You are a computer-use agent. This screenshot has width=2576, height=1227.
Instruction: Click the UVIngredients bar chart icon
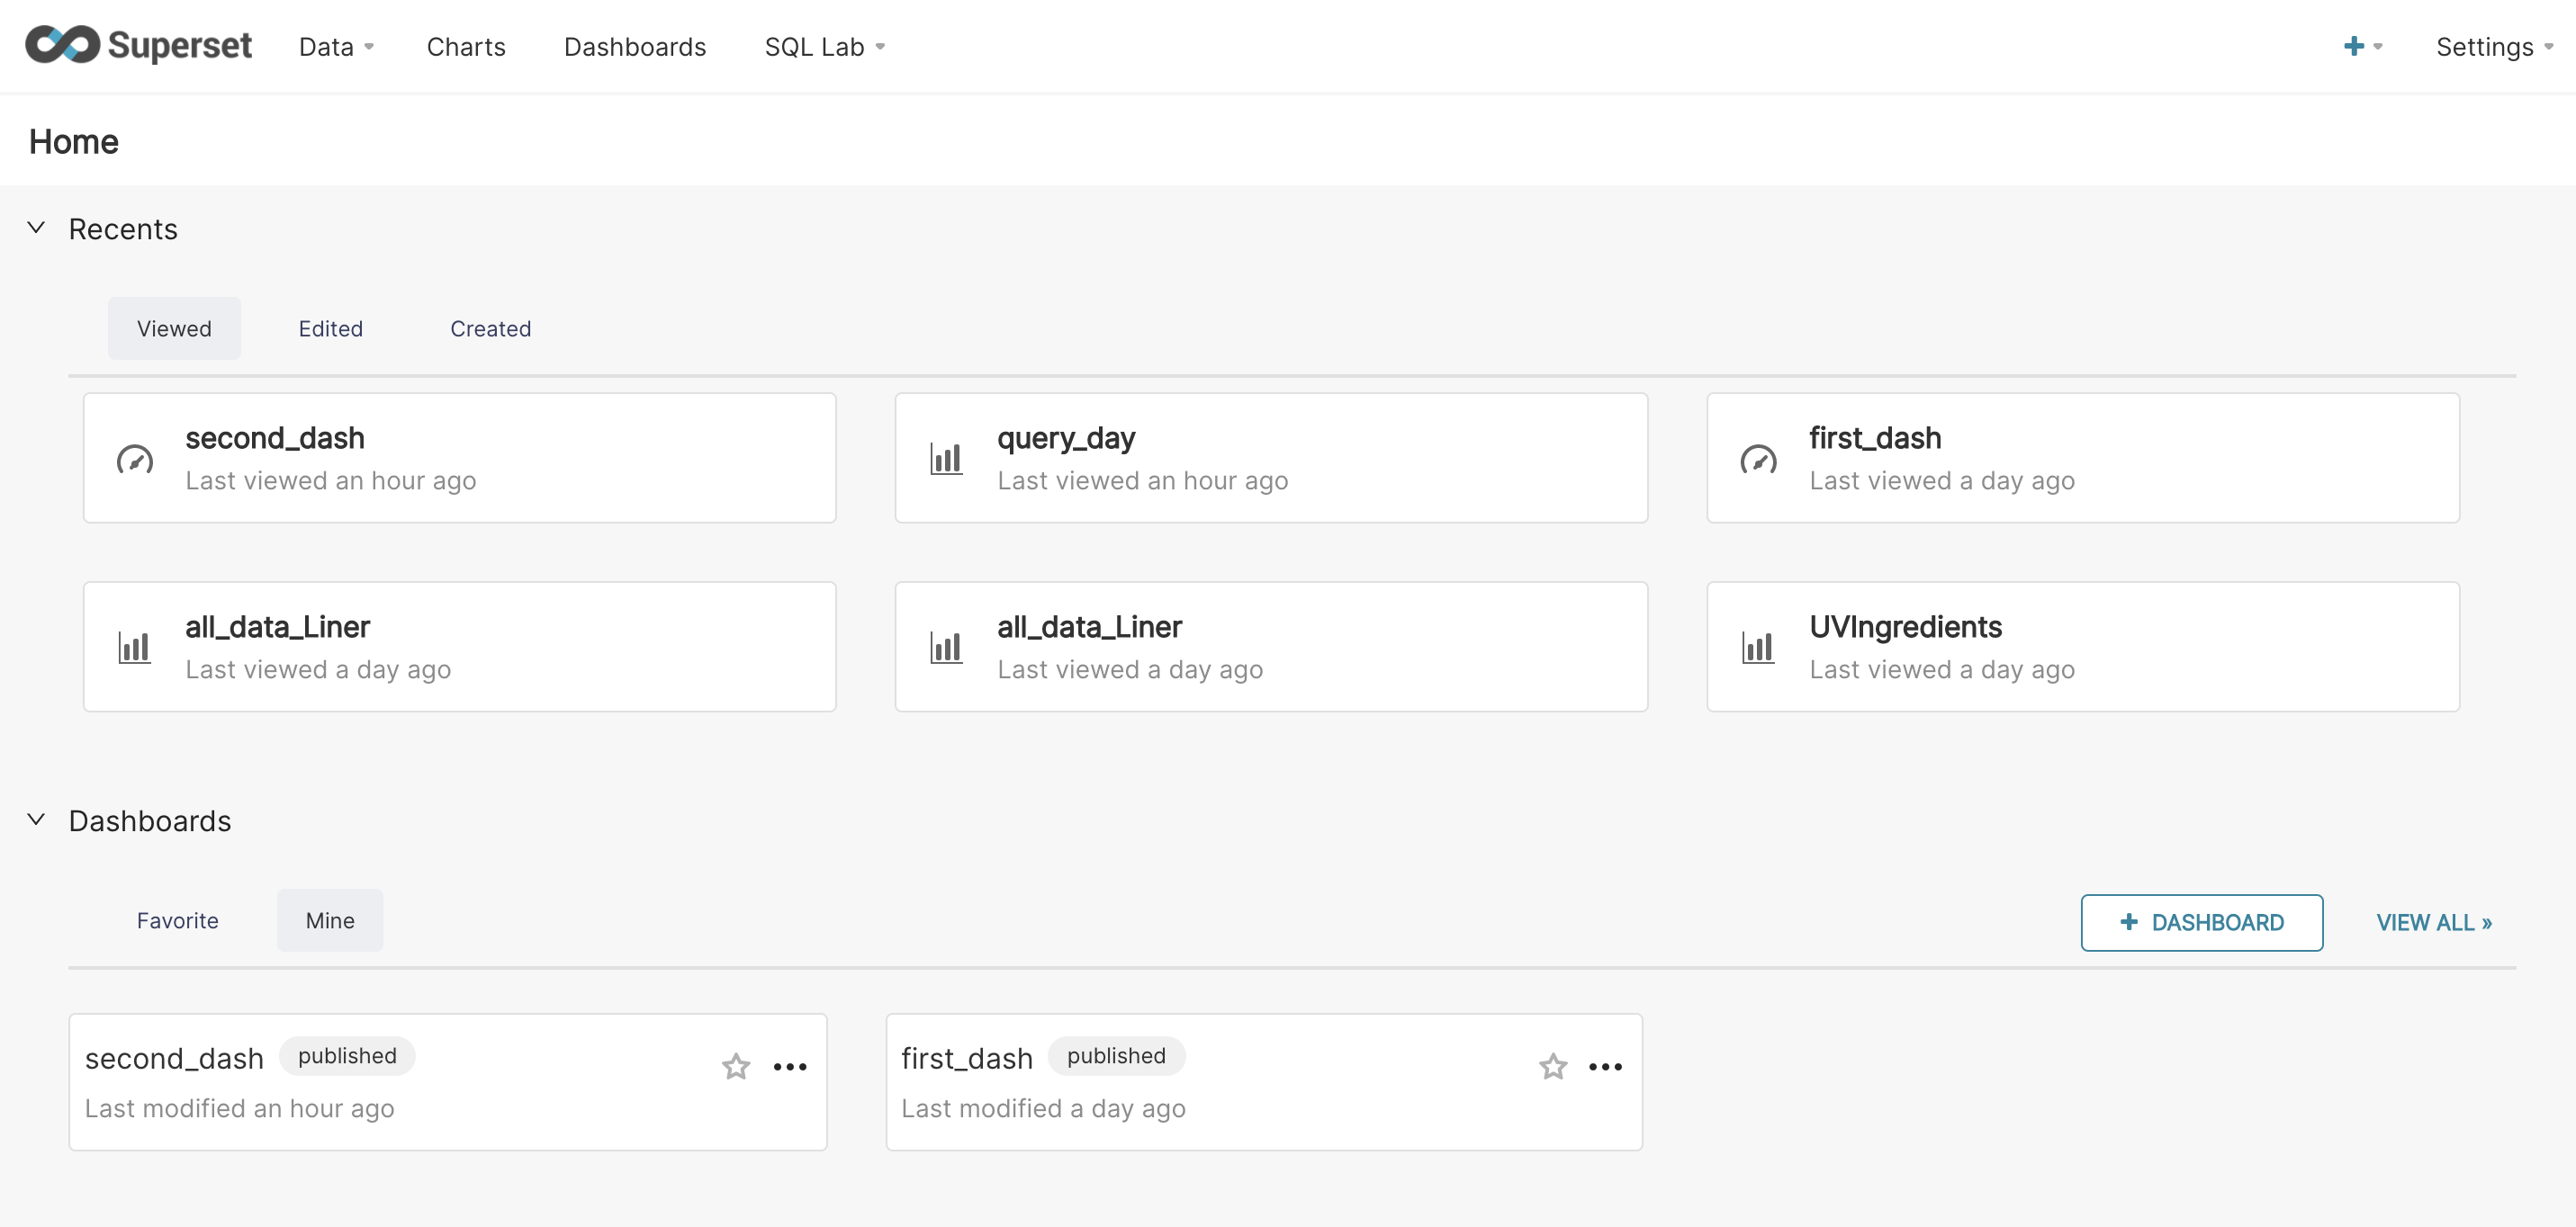click(1758, 648)
